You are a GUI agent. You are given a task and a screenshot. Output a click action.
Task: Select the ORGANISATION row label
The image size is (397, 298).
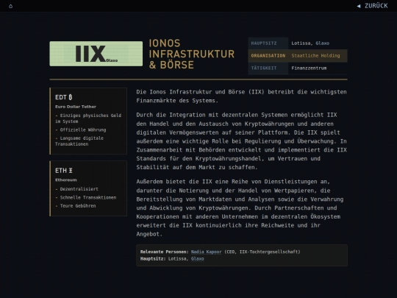268,56
